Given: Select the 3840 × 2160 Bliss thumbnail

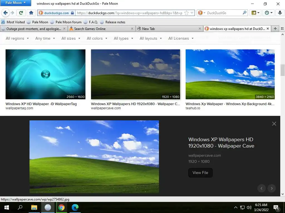Looking at the screenshot, I should (230, 74).
